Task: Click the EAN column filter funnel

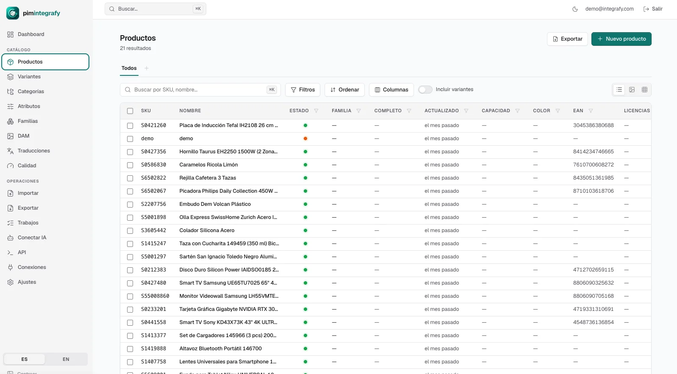Action: [591, 111]
